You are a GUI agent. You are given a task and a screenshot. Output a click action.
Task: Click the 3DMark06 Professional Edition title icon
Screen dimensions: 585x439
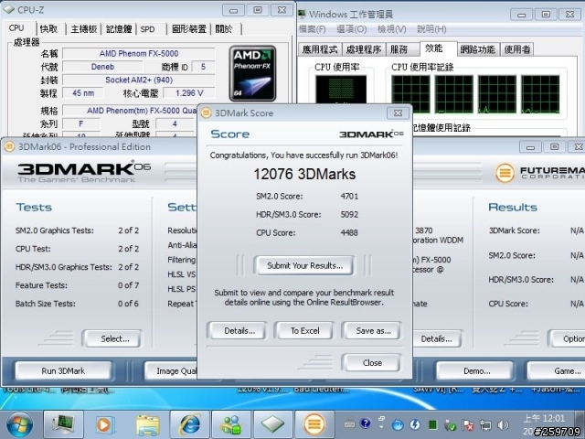[9, 146]
